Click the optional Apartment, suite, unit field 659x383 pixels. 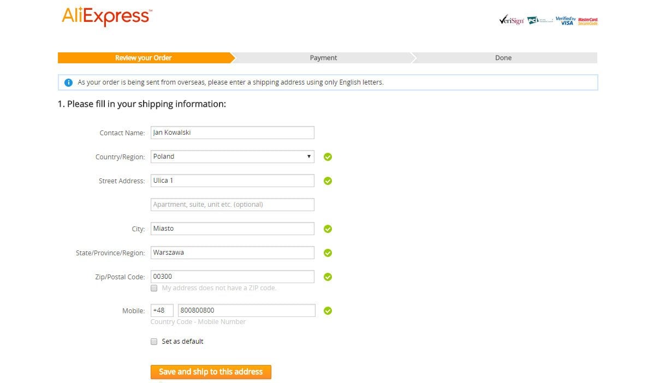(232, 205)
